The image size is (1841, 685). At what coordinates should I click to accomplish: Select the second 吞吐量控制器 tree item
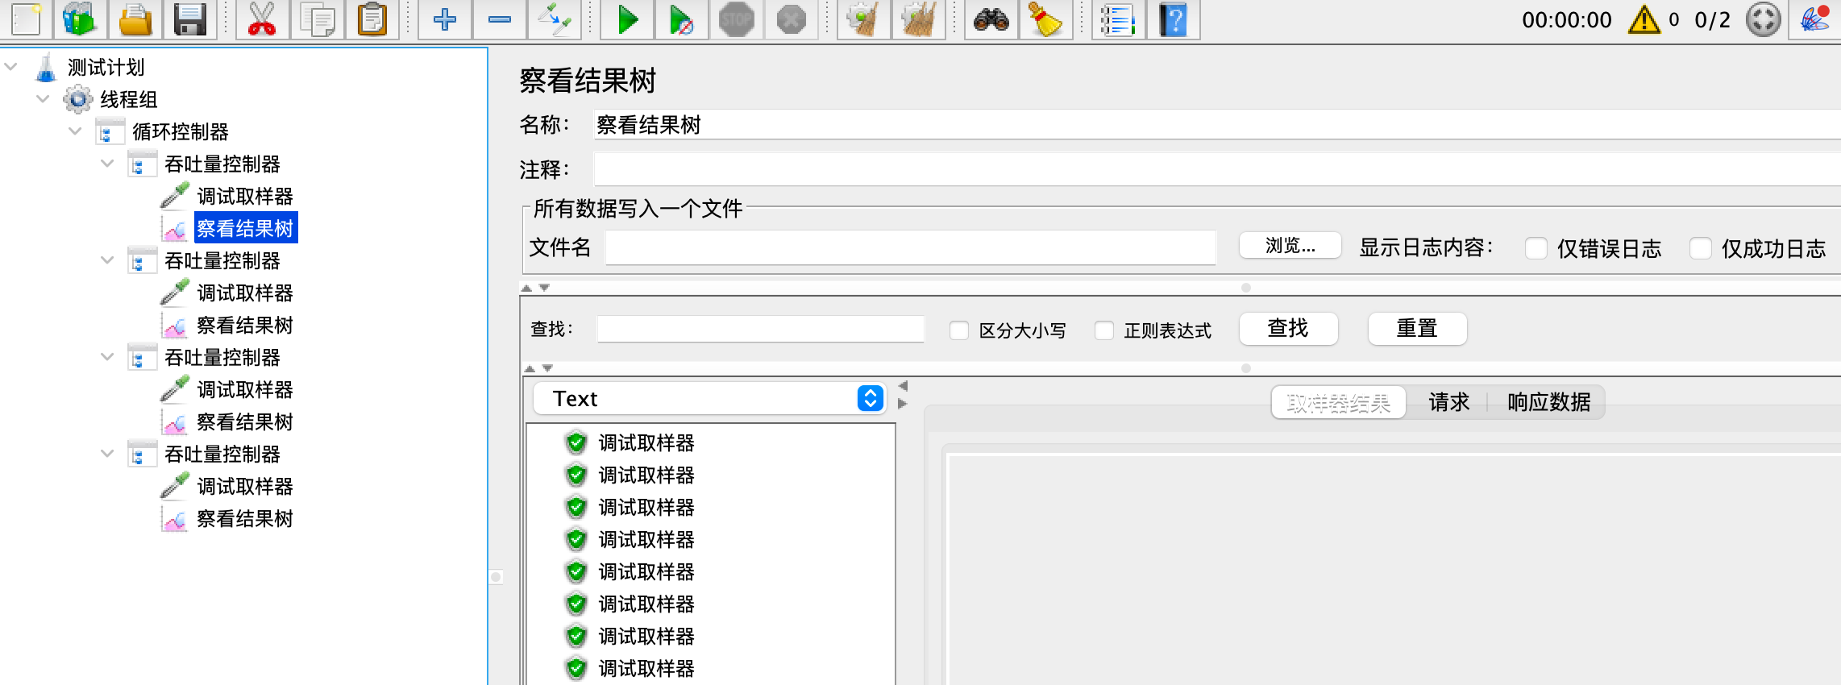click(x=222, y=260)
